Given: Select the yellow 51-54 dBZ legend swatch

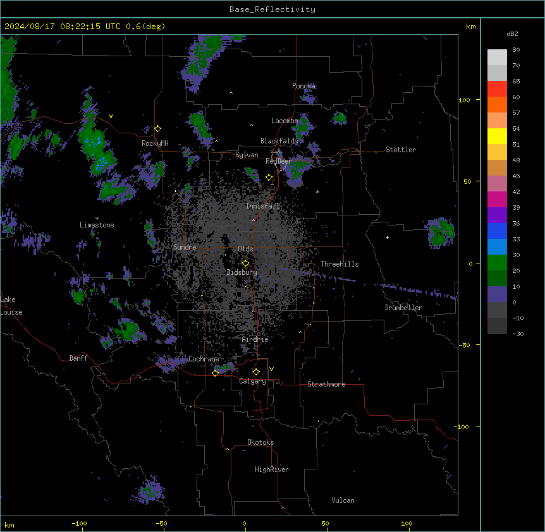Looking at the screenshot, I should pos(497,136).
